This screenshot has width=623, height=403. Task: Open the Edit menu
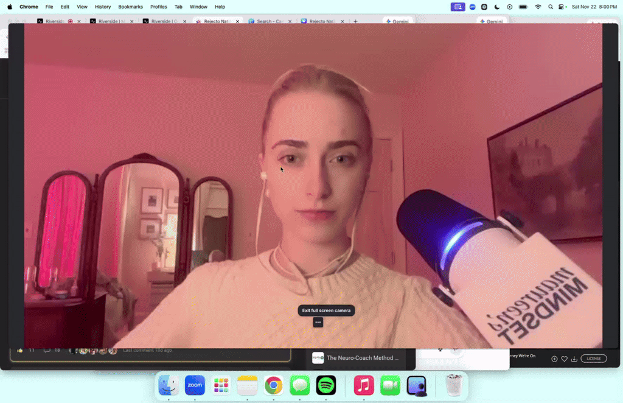pyautogui.click(x=64, y=7)
